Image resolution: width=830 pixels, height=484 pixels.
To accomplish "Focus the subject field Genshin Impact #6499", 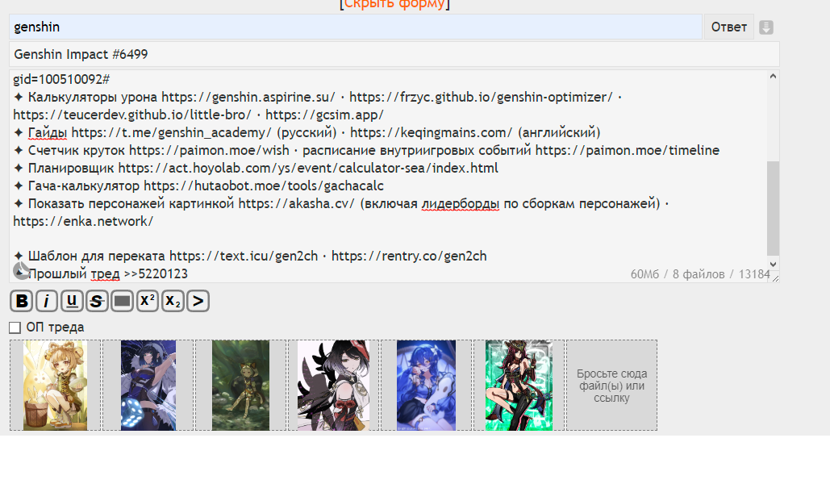I will [x=394, y=54].
